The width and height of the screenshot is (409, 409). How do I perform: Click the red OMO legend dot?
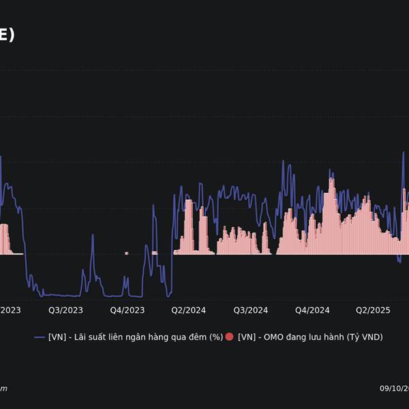[229, 337]
